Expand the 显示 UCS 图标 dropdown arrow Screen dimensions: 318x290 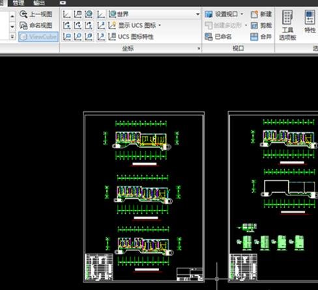160,25
